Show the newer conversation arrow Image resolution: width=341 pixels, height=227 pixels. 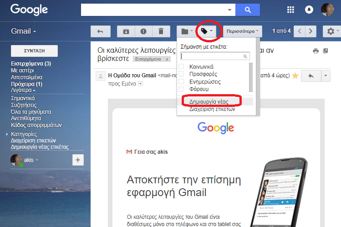(x=300, y=31)
